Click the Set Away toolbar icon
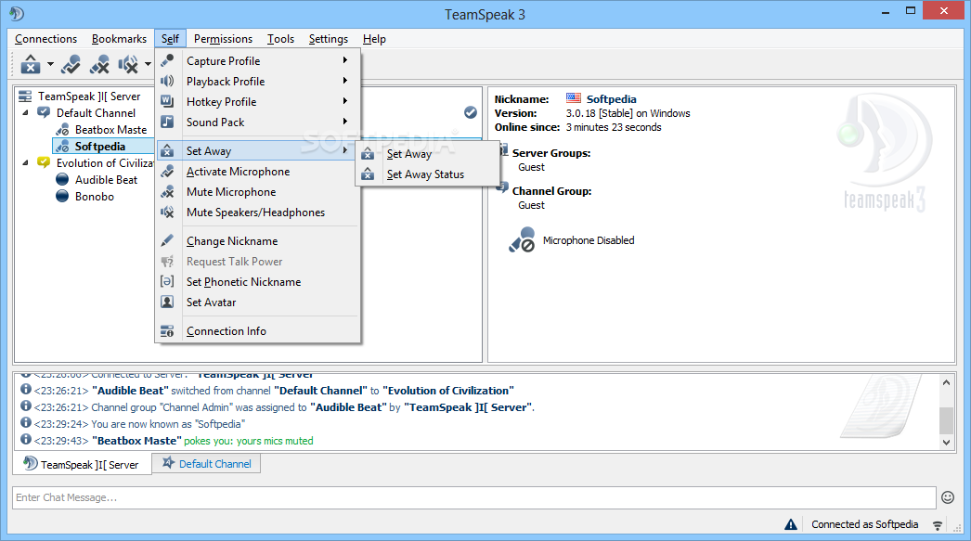 31,64
